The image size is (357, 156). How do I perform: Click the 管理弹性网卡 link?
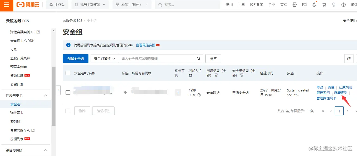click(x=326, y=98)
